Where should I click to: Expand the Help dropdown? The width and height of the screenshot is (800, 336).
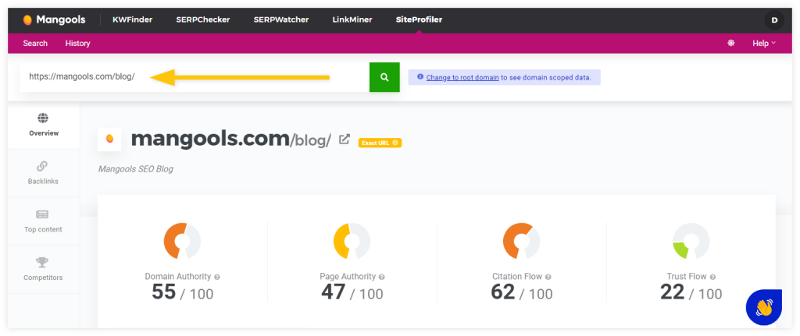point(764,44)
